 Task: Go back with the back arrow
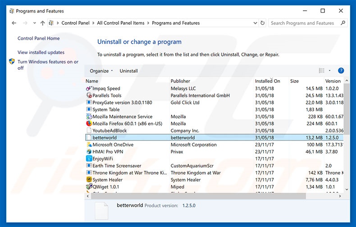tap(14, 23)
